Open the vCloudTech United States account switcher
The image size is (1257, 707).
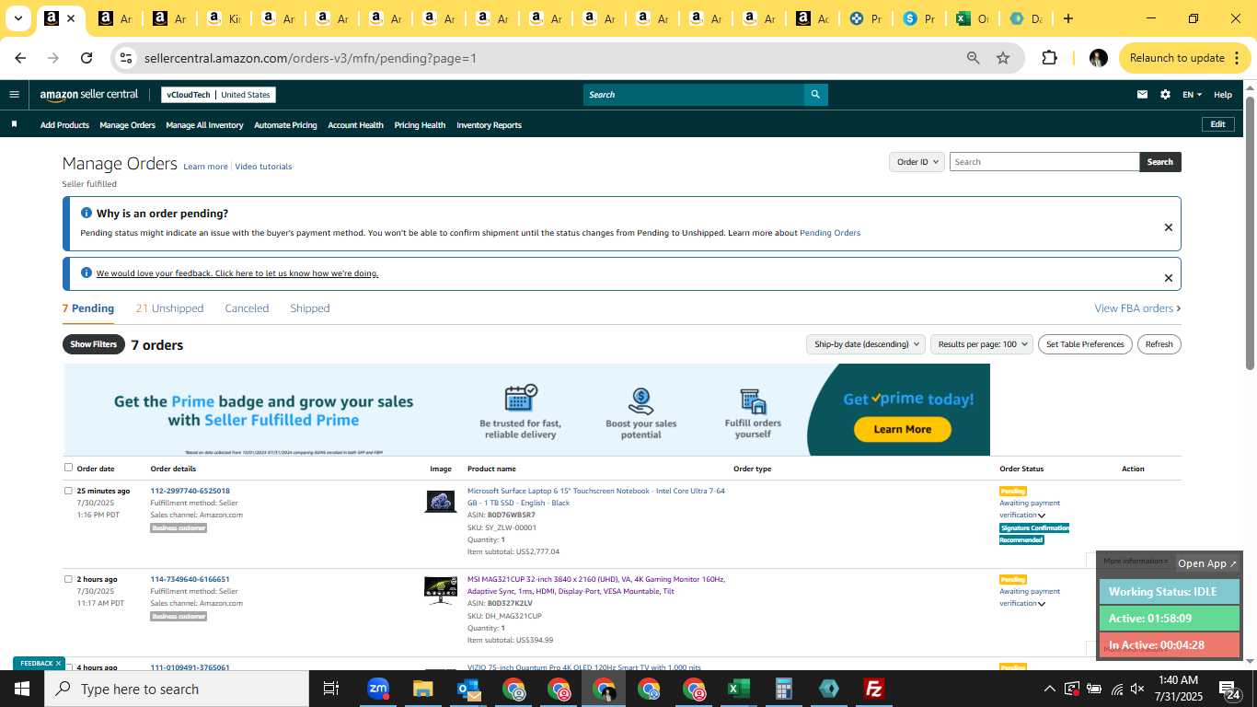(x=218, y=95)
